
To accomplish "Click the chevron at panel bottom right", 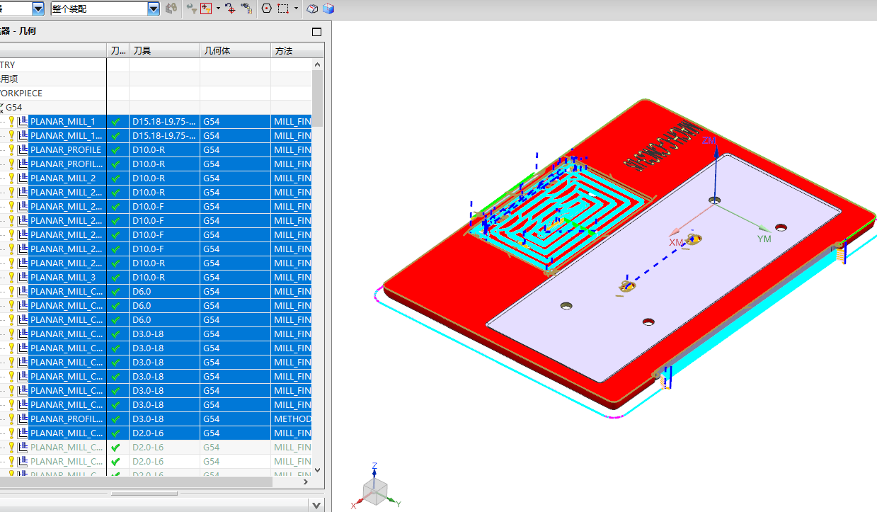I will point(316,505).
